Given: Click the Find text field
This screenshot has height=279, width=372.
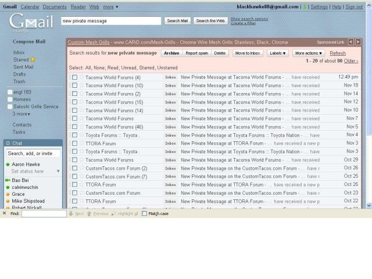Looking at the screenshot, I should [x=44, y=213].
